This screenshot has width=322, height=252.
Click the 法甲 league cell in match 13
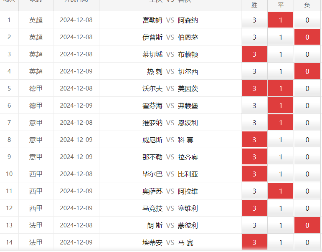pos(36,225)
